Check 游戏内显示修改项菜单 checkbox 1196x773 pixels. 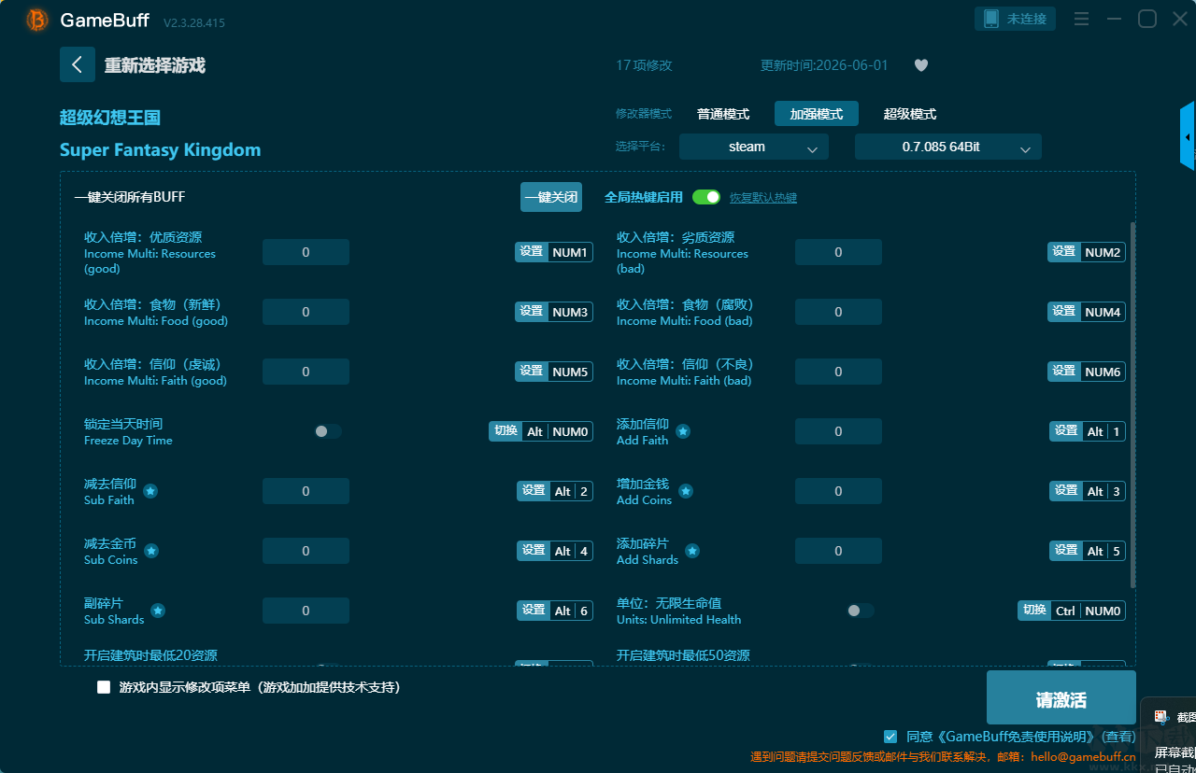(x=104, y=687)
